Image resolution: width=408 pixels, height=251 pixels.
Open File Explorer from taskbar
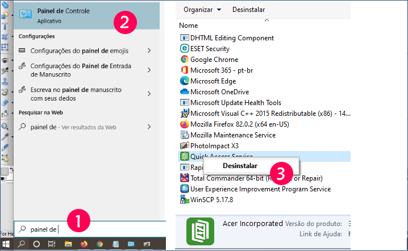(x=68, y=244)
